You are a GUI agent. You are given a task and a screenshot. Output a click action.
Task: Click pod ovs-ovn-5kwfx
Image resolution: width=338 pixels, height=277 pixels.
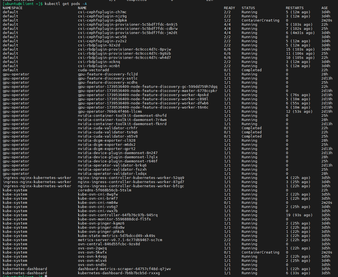click(92, 252)
